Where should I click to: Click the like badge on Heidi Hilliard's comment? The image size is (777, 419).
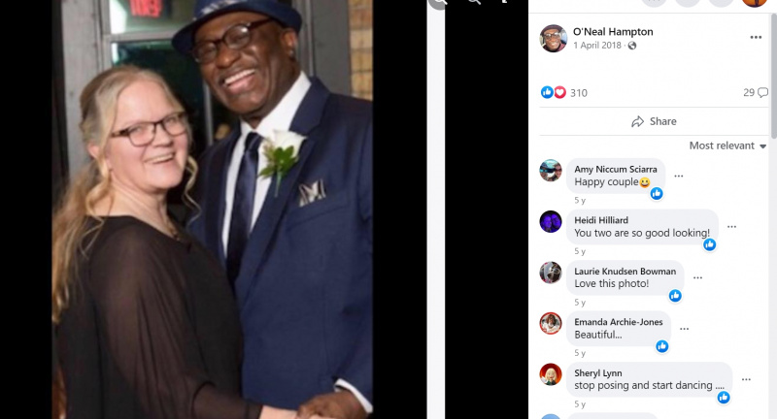(710, 244)
